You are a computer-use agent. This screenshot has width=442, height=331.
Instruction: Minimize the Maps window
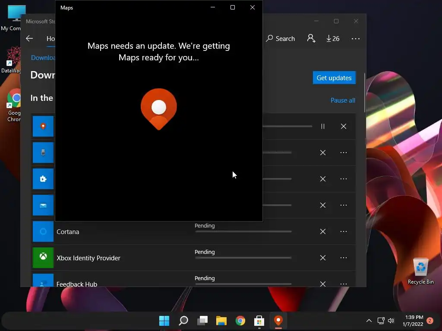pyautogui.click(x=213, y=7)
